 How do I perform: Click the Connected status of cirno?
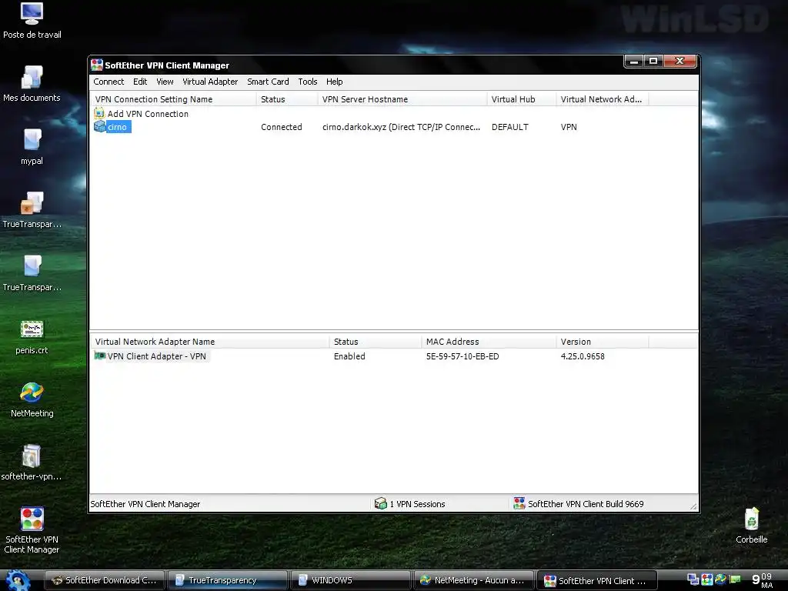click(x=282, y=127)
